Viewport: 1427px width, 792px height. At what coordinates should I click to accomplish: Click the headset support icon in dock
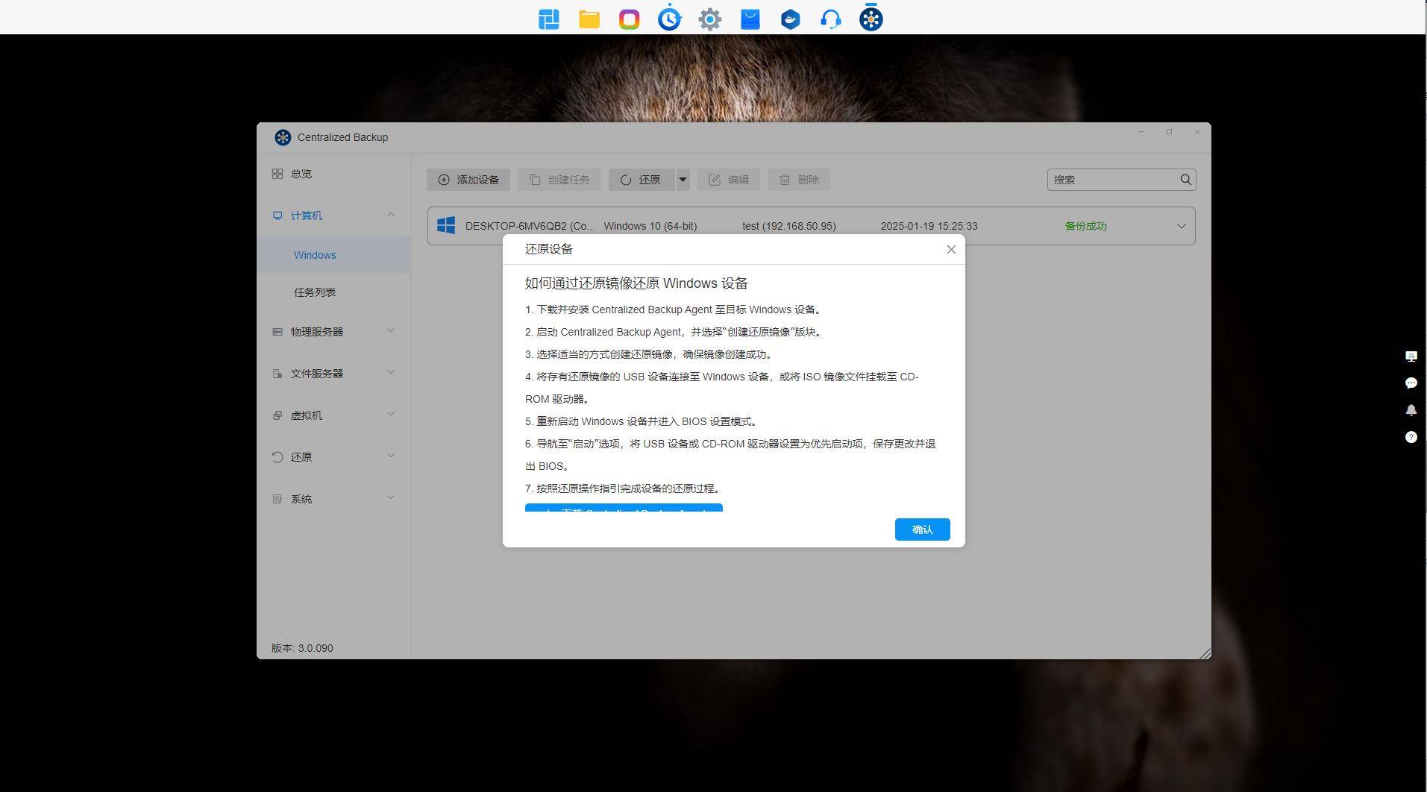point(830,19)
